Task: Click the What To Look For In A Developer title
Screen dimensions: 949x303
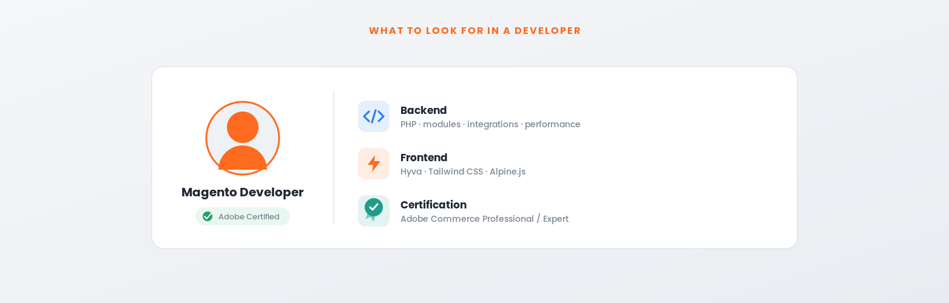Action: tap(475, 31)
